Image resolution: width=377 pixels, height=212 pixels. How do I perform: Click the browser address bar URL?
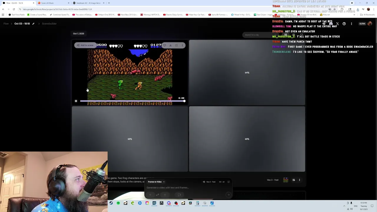[57, 9]
